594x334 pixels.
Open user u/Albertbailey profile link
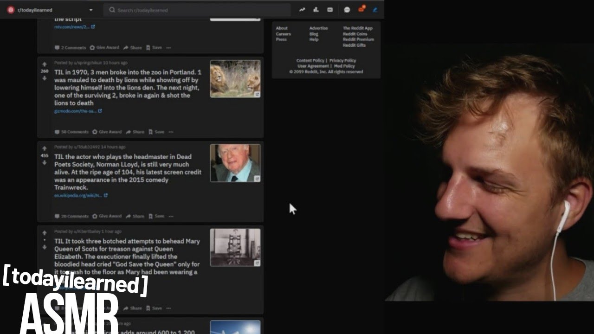coord(87,231)
